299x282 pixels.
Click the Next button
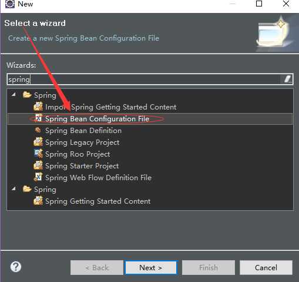tap(151, 268)
